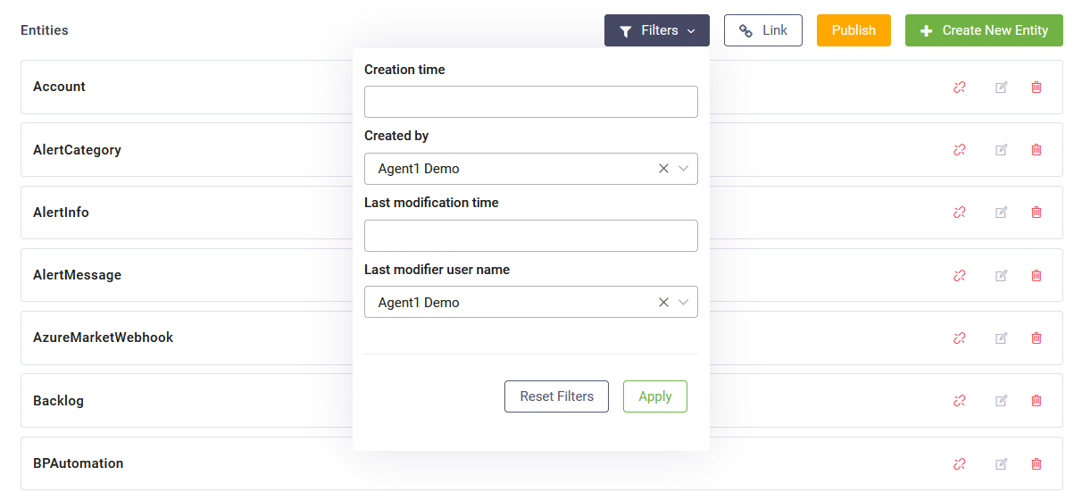The image size is (1074, 492).
Task: Focus the Creation time input field
Action: click(531, 102)
